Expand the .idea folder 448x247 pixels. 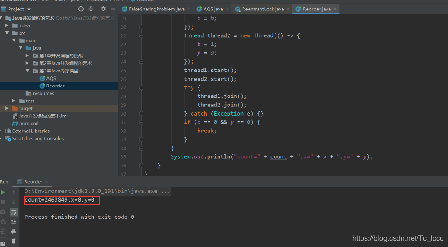pyautogui.click(x=7, y=25)
